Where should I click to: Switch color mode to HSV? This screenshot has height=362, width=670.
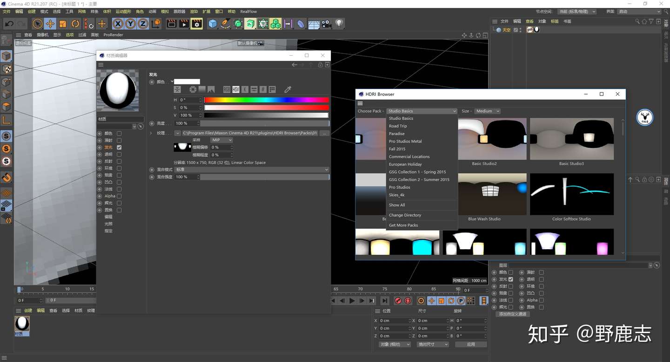pyautogui.click(x=236, y=89)
